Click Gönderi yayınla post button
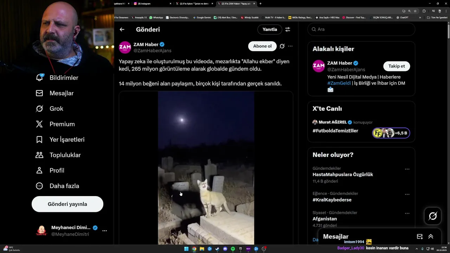Screen dimensions: 450x253 click(x=67, y=204)
